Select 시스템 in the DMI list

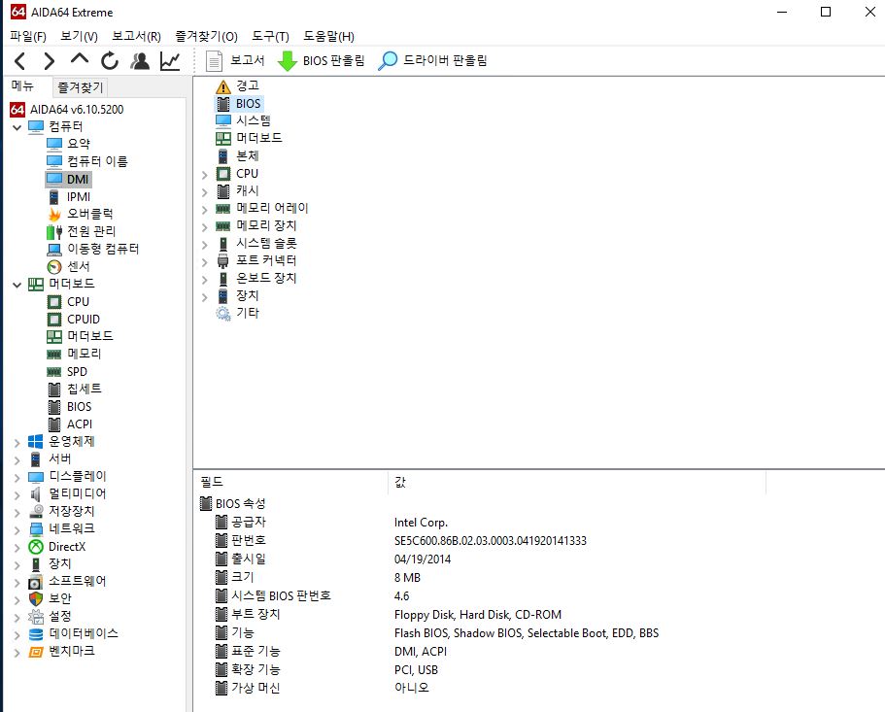[254, 120]
